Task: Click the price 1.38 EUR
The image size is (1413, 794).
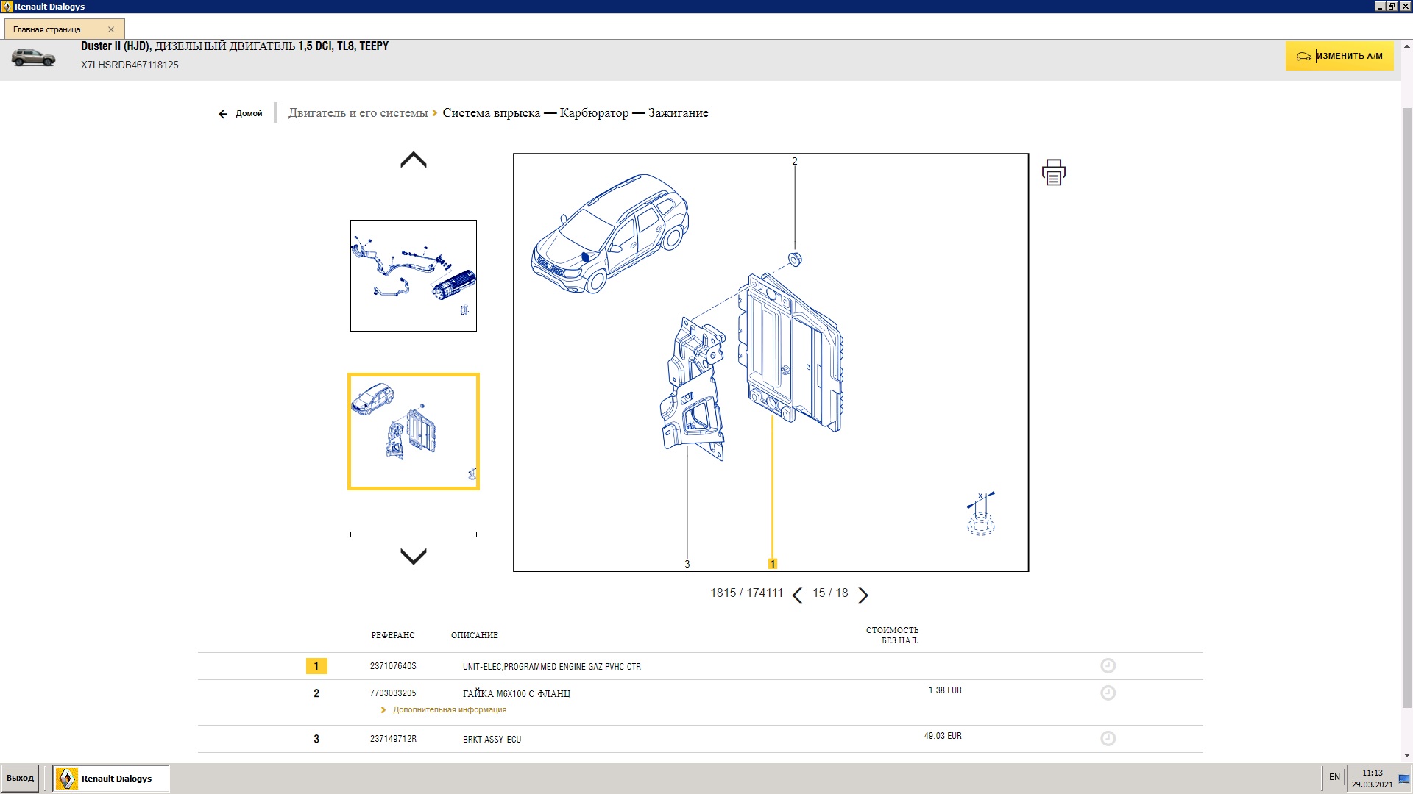Action: click(945, 690)
